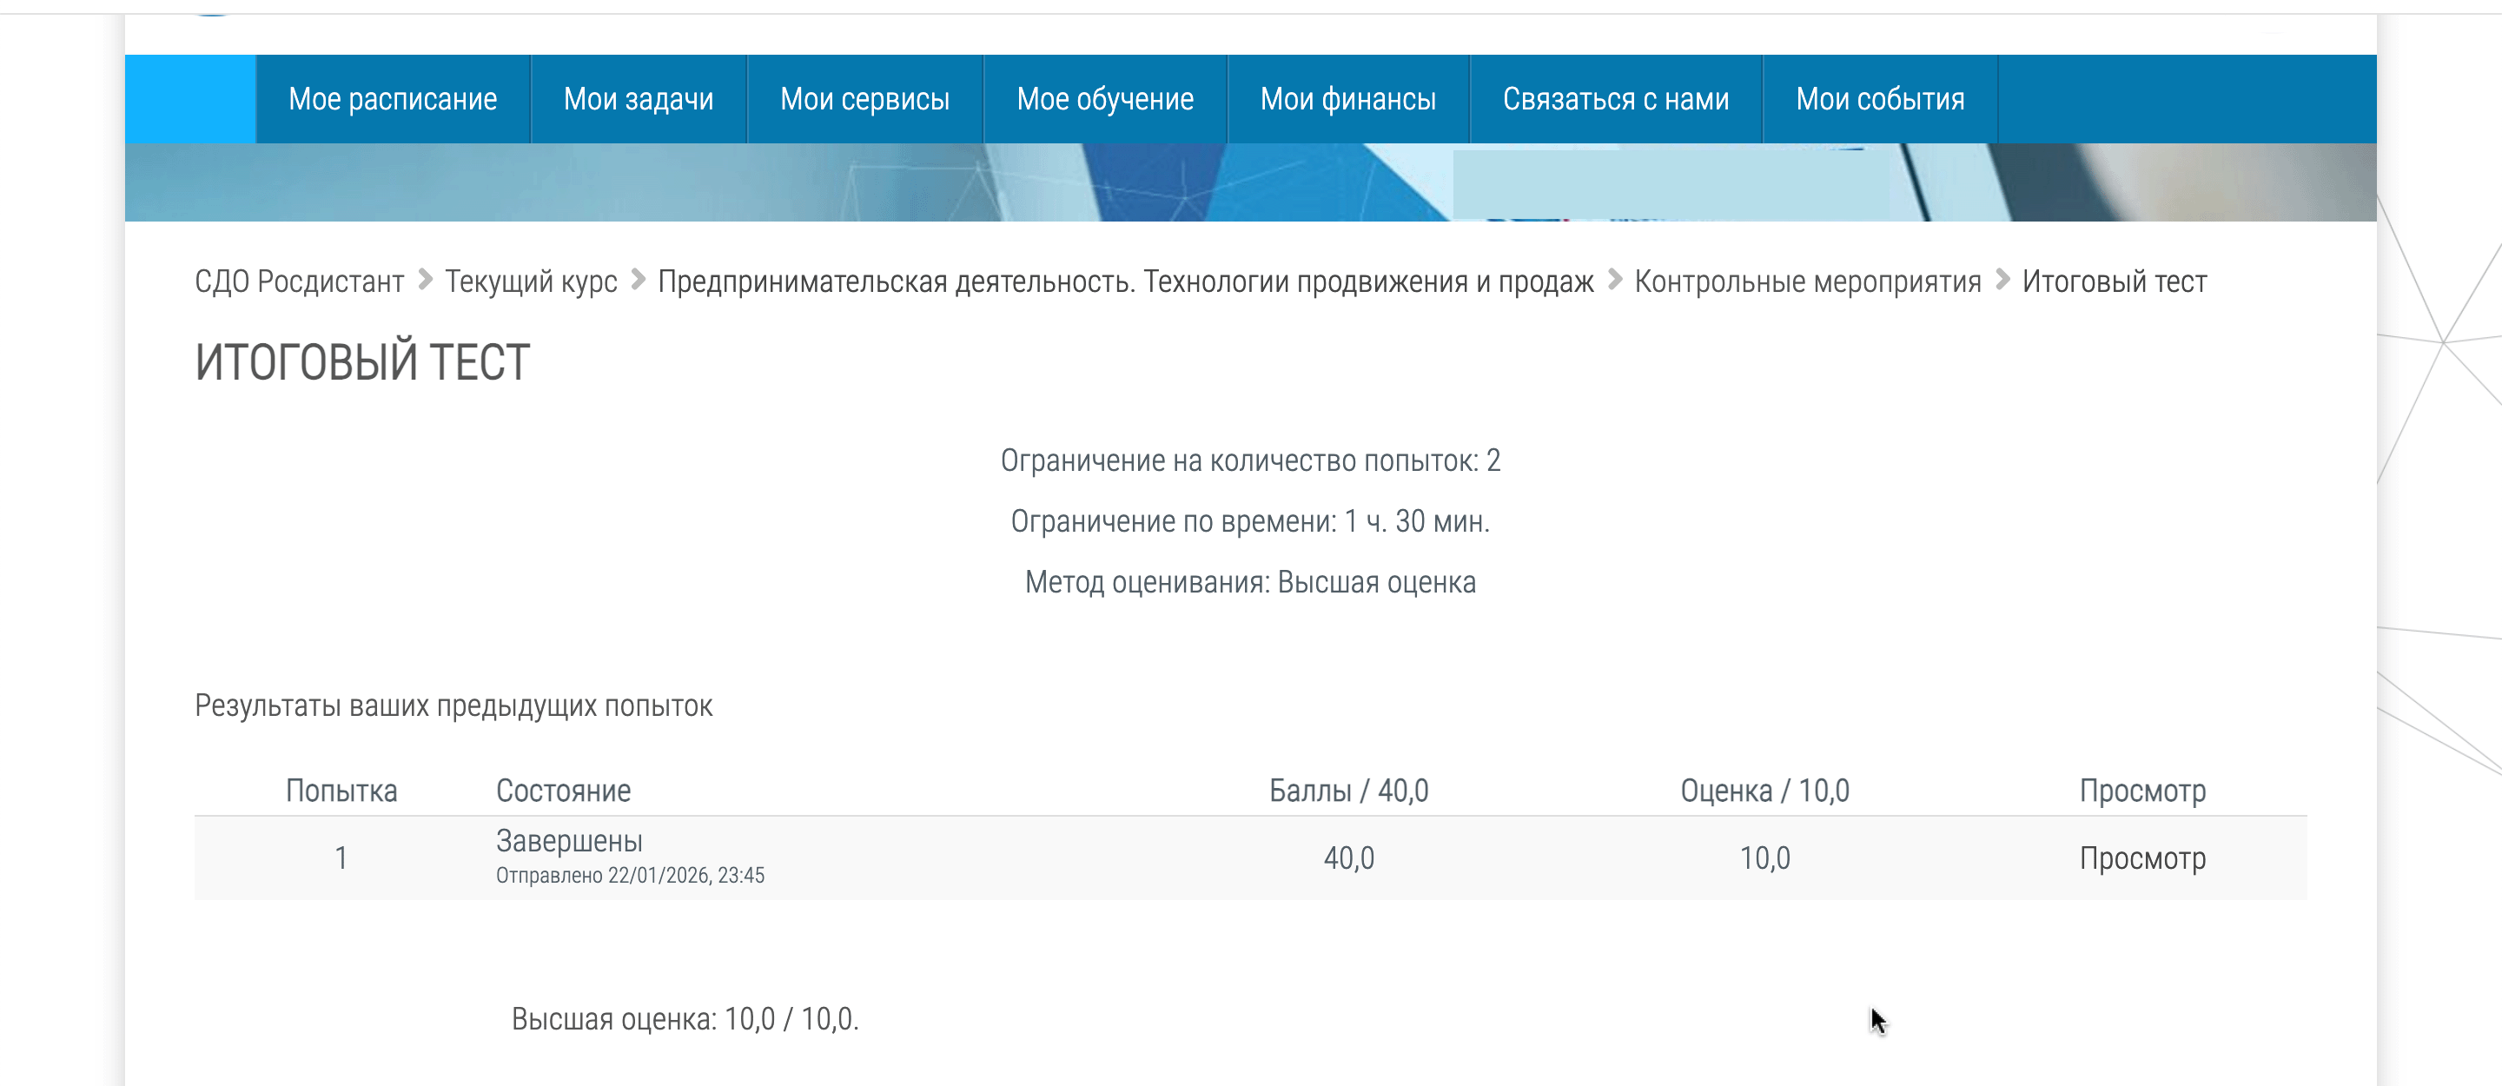Click the ИТОГОВЫЙ ТЕСТ page heading
Screen dimensions: 2502x1086
(x=362, y=362)
